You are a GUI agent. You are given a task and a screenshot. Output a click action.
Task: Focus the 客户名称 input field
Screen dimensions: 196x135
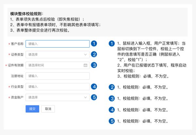pos(57,44)
